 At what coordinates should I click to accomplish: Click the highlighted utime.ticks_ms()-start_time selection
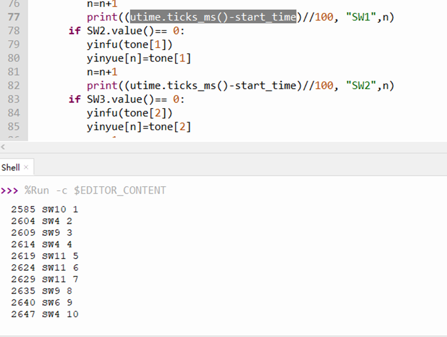[x=213, y=17]
